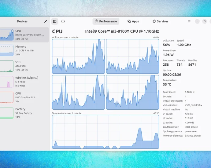Click the 512 KiB L2 cache value
This screenshot has width=211, height=168.
[189, 118]
